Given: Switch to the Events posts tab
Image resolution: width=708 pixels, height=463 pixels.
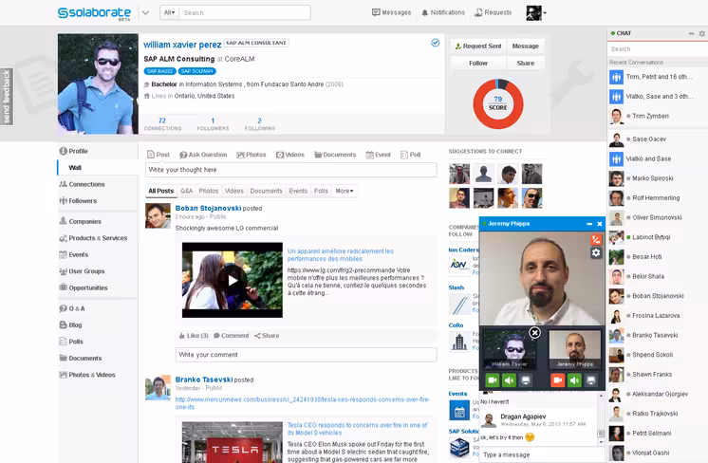Looking at the screenshot, I should [x=298, y=191].
